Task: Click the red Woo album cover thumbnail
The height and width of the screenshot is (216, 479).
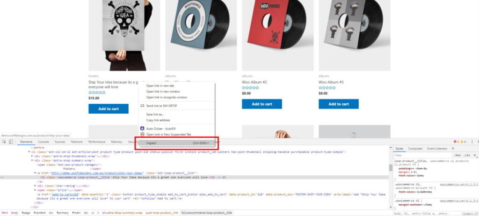Action: click(277, 33)
